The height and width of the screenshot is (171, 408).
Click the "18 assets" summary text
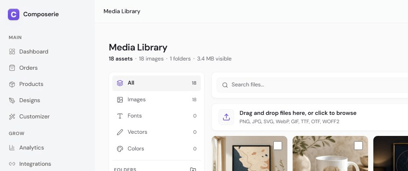point(121,59)
